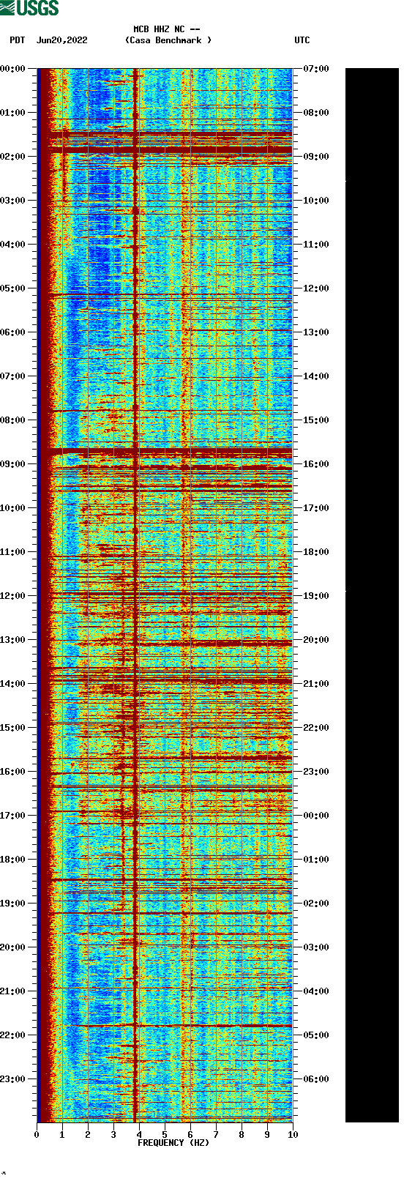This screenshot has width=404, height=1181.
Task: Click the 10:00 PDT time label
Action: pos(12,508)
